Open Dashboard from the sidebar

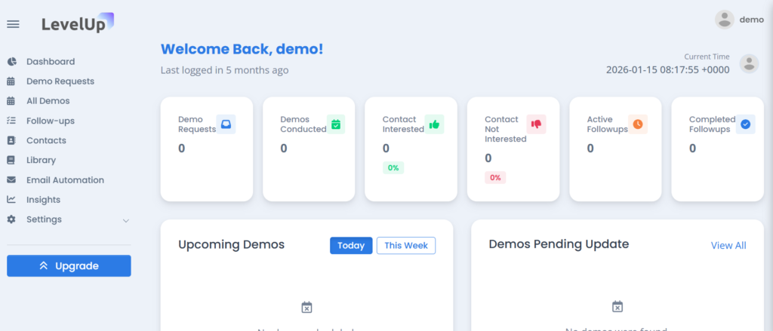pos(51,62)
